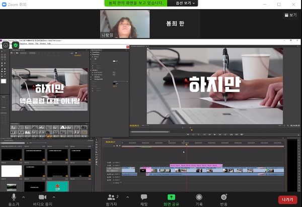This screenshot has height=207, width=302.
Task: Click the Lift button in Program Monitor
Action: (232, 135)
